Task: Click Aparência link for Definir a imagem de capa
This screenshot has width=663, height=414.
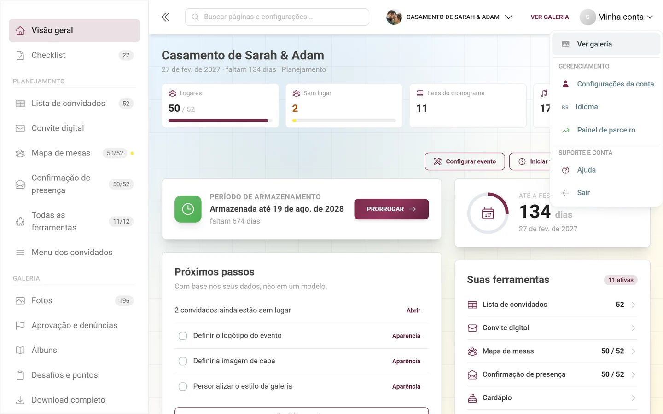Action: point(406,361)
